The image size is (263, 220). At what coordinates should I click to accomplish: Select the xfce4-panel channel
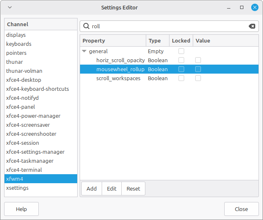[20, 107]
